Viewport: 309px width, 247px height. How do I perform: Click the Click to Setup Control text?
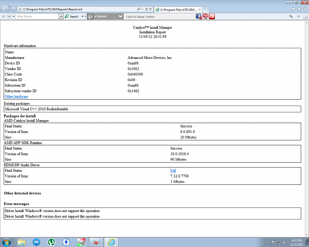[x=140, y=17]
